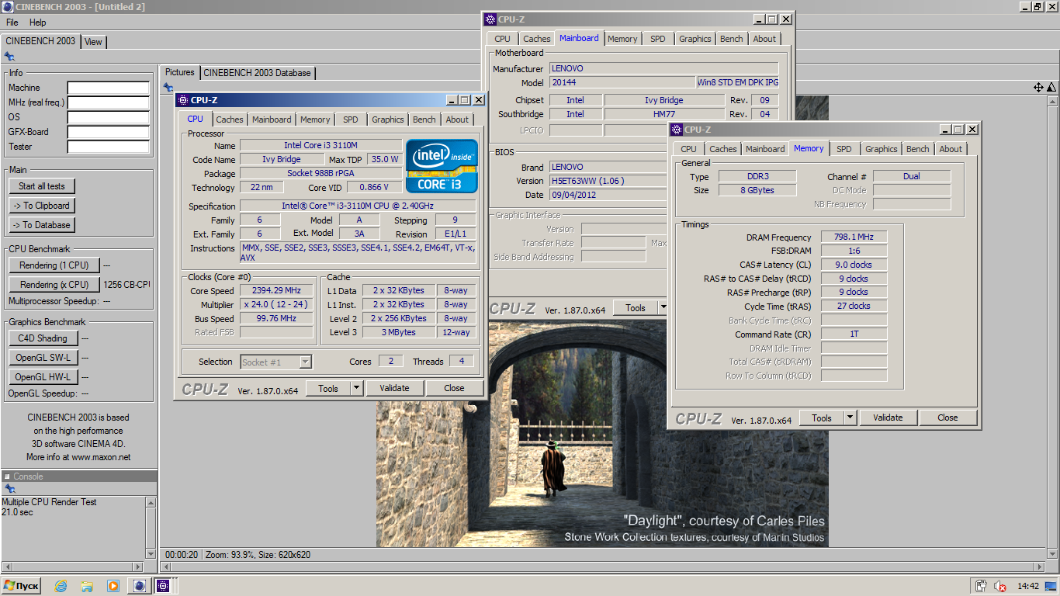The width and height of the screenshot is (1060, 596).
Task: Launch Internet Explorer from the taskbar
Action: pyautogui.click(x=61, y=586)
